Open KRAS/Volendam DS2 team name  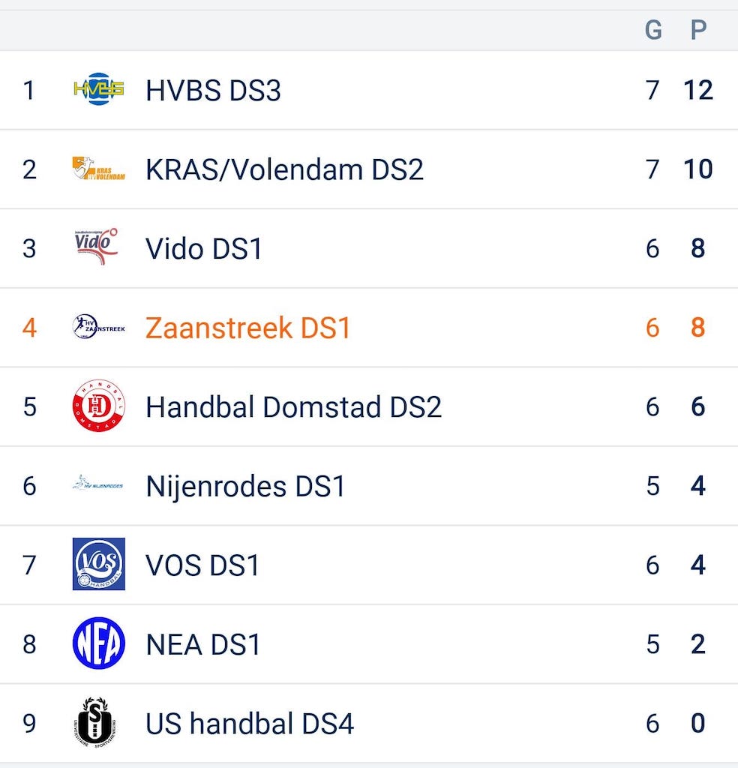pyautogui.click(x=284, y=169)
